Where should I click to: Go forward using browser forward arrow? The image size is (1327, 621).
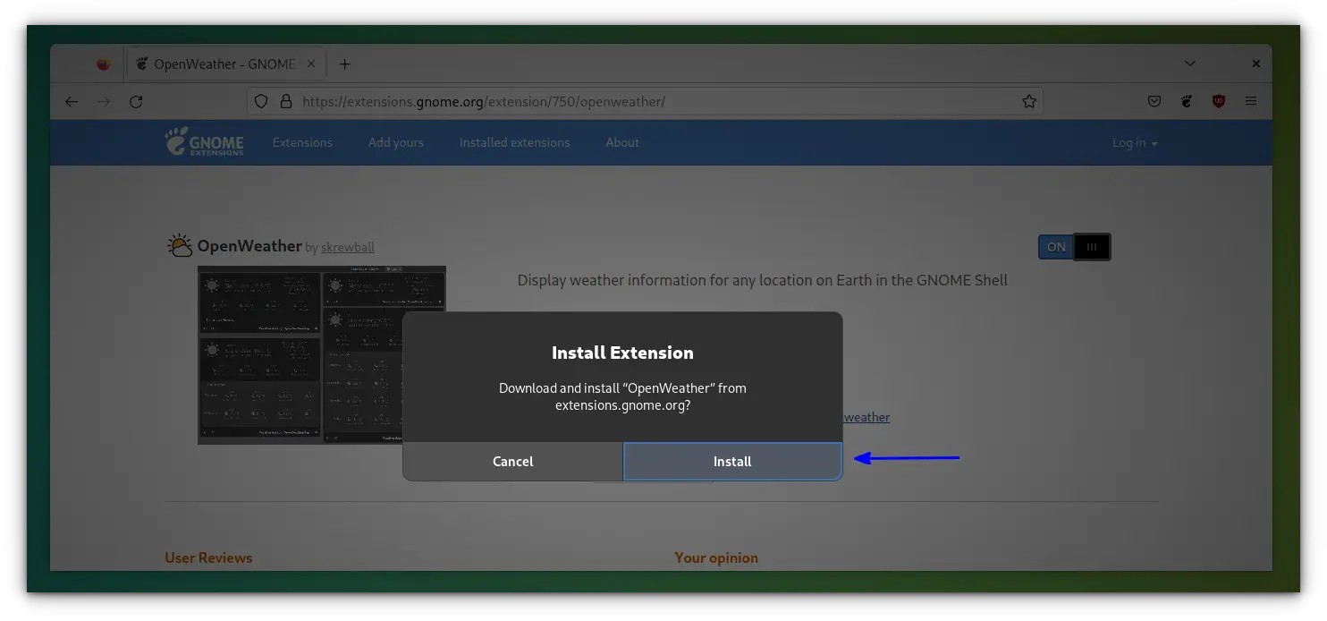(104, 102)
